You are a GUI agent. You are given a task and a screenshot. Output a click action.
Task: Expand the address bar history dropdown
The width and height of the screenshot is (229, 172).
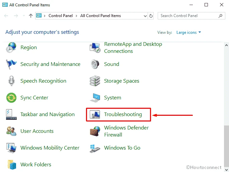coord(145,16)
